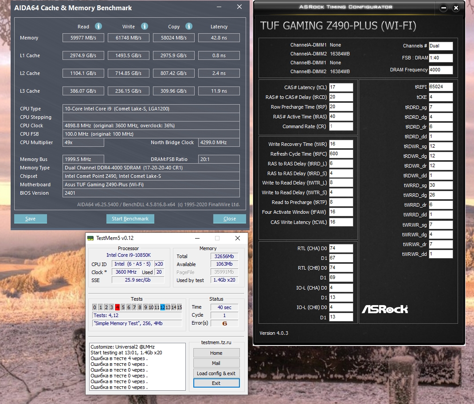This screenshot has width=474, height=404.
Task: Open Home link in TestMem5
Action: pyautogui.click(x=216, y=353)
